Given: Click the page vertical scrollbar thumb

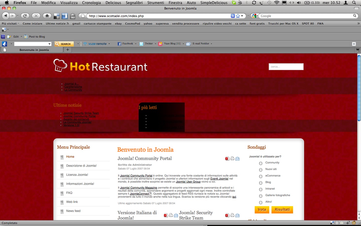Looking at the screenshot, I should [x=359, y=88].
